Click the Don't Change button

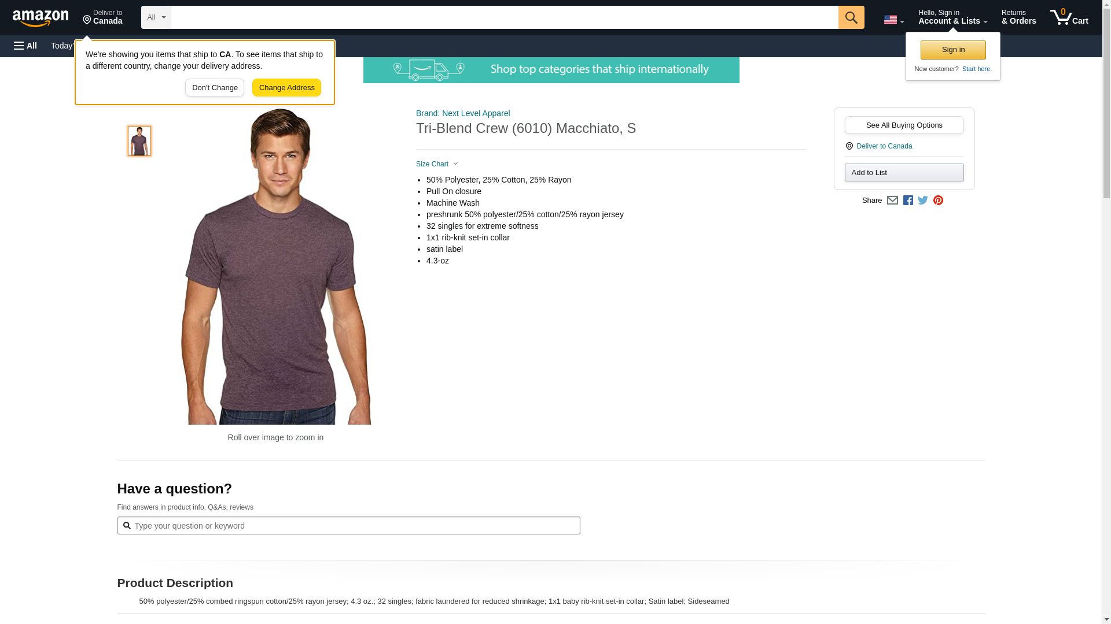pyautogui.click(x=215, y=88)
